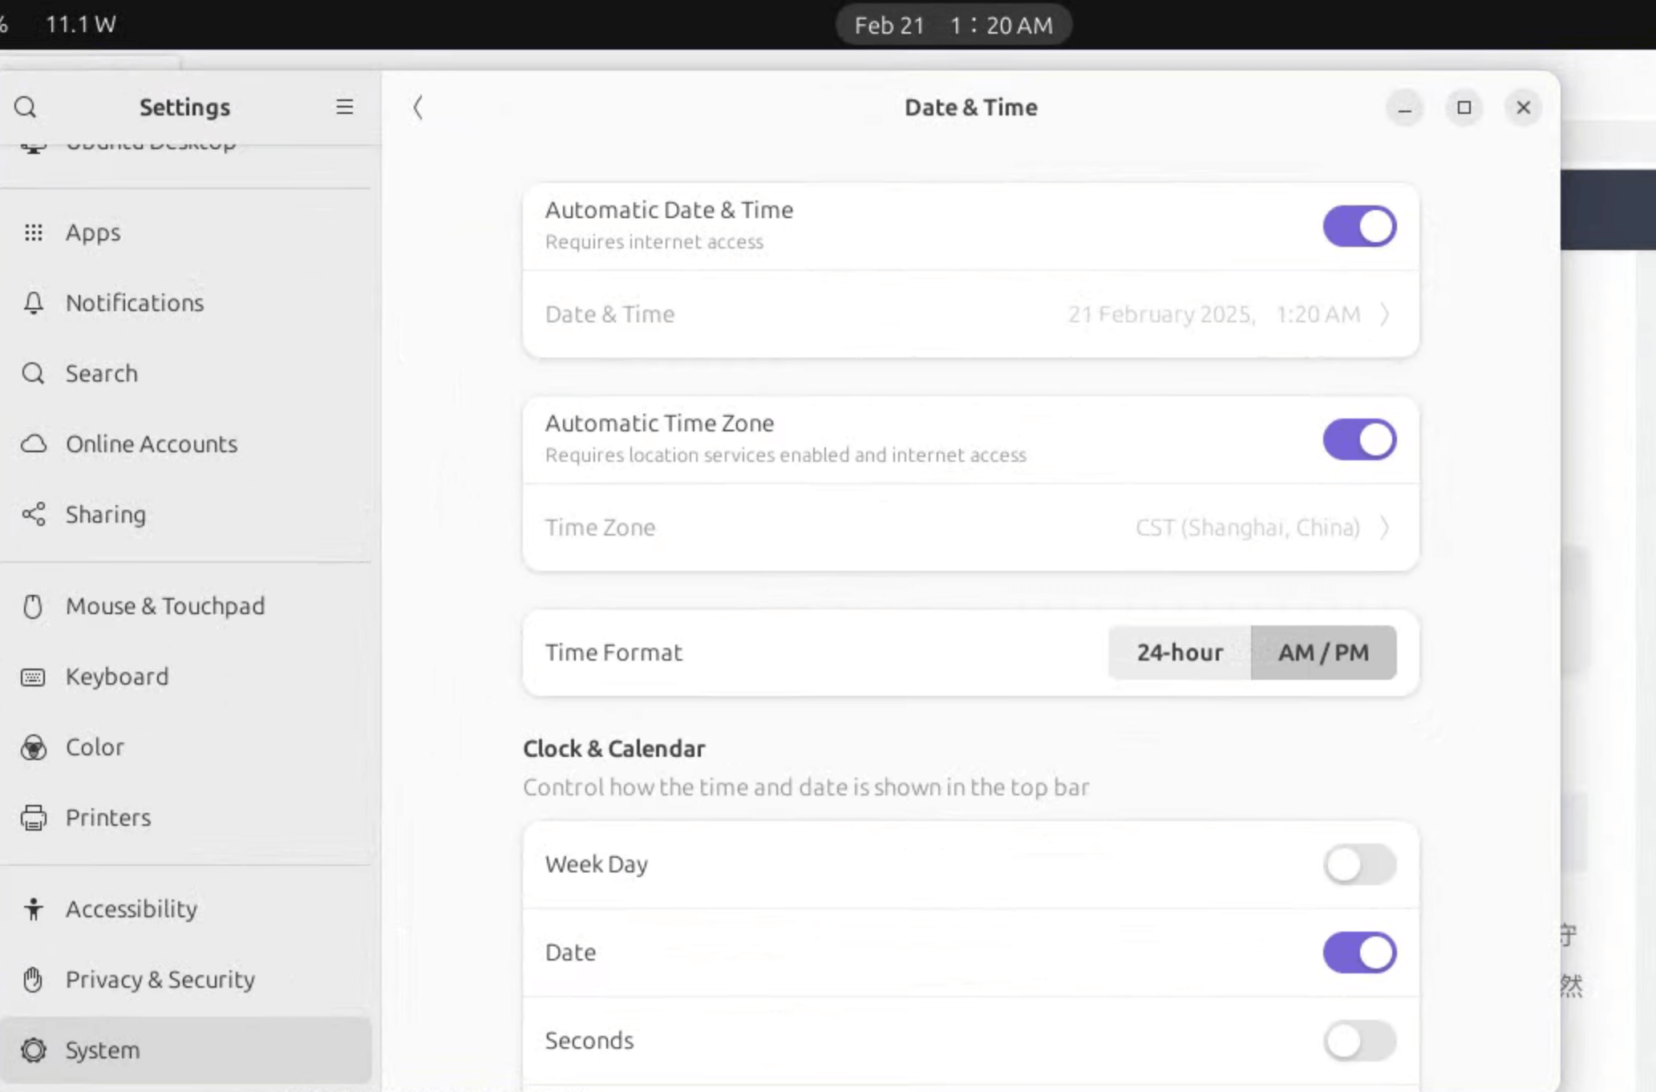Click the Printers icon in sidebar
This screenshot has height=1092, width=1656.
point(33,818)
